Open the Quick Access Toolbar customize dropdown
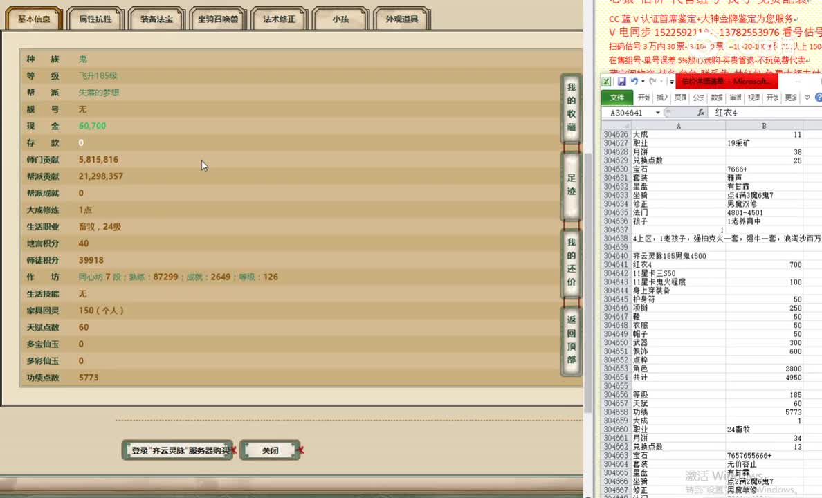Image resolution: width=822 pixels, height=498 pixels. 671,81
